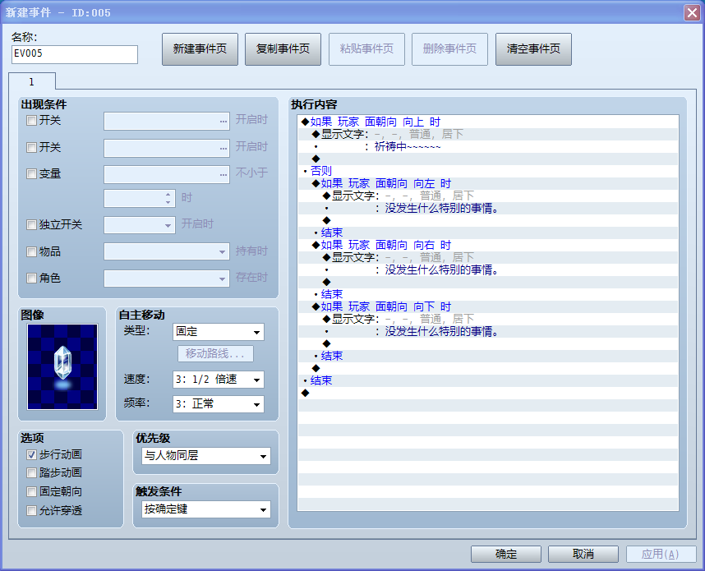Viewport: 705px width, 571px height.
Task: Select 显示文字 line under 向上 condition
Action: coord(488,134)
